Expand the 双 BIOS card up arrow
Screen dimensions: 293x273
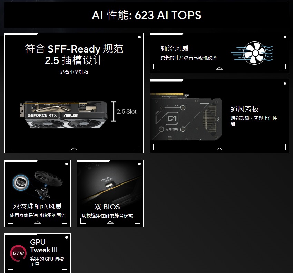(110, 222)
